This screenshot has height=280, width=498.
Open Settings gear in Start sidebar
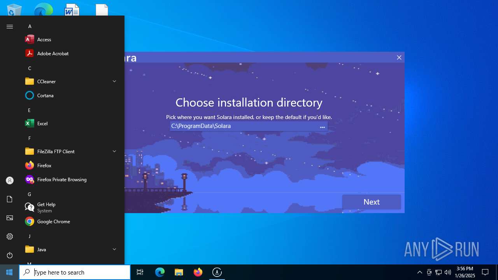pyautogui.click(x=10, y=236)
